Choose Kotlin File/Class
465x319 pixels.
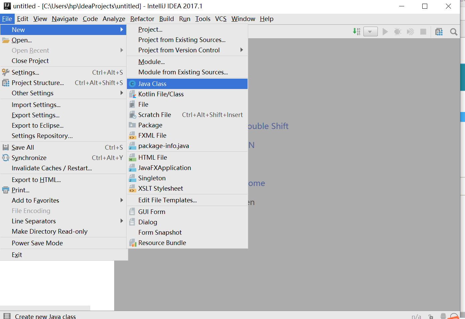click(x=187, y=94)
